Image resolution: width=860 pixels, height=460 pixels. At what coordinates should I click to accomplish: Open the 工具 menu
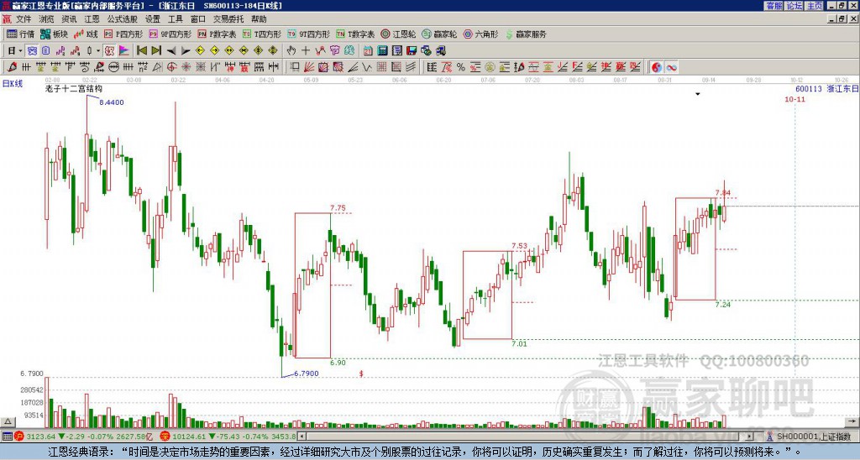click(x=175, y=19)
